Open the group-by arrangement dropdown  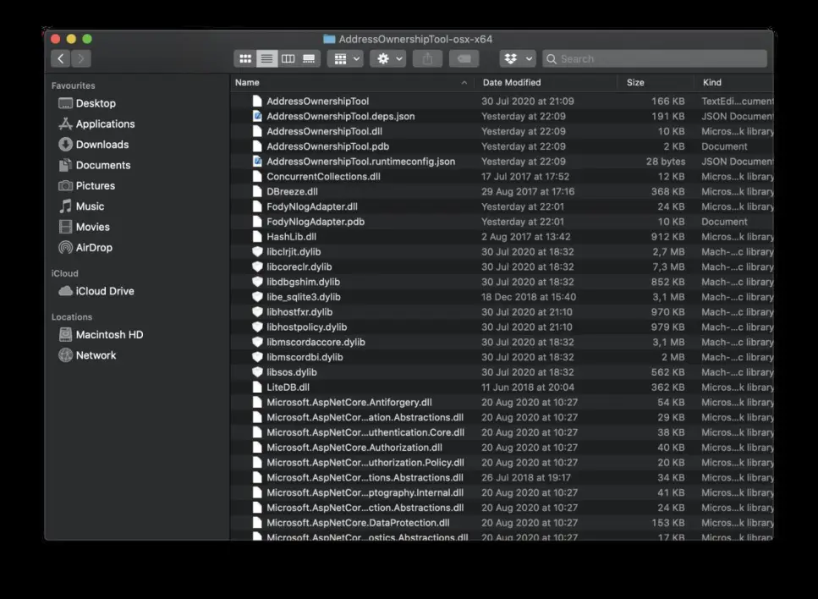pyautogui.click(x=345, y=58)
